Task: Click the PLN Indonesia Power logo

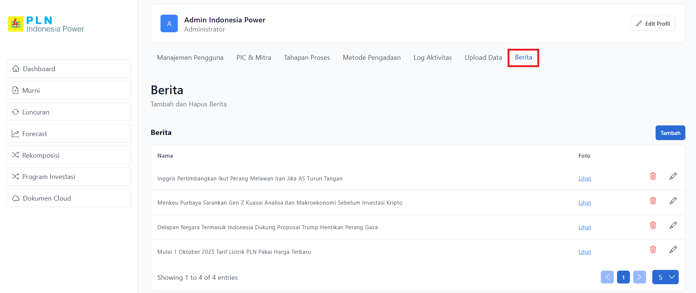Action: (x=46, y=24)
